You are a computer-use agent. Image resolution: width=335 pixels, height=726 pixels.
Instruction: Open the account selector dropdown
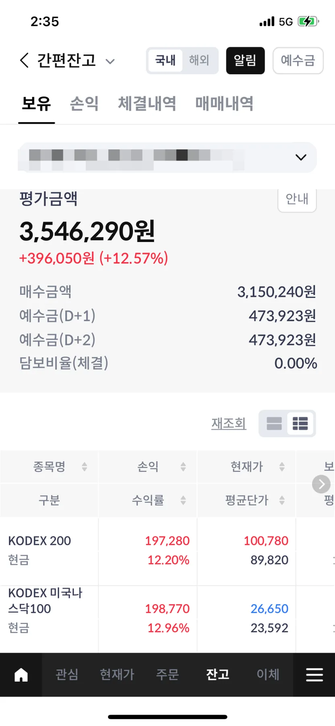click(167, 157)
